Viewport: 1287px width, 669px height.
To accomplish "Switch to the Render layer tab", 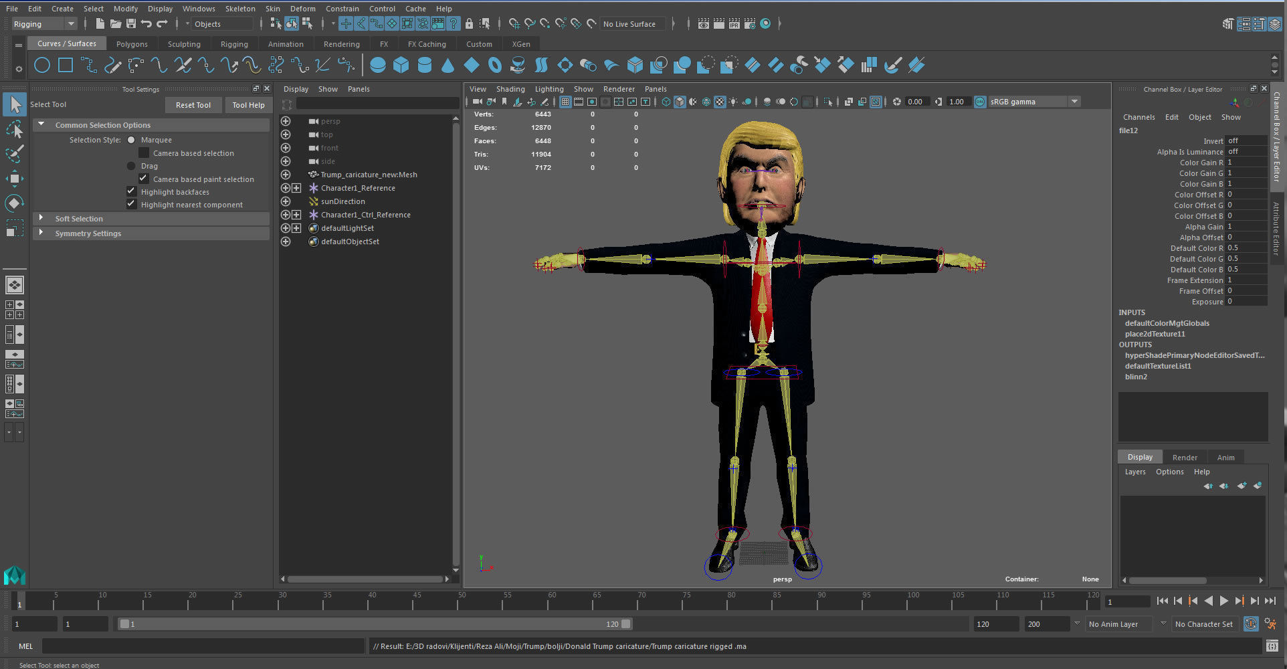I will pos(1185,458).
